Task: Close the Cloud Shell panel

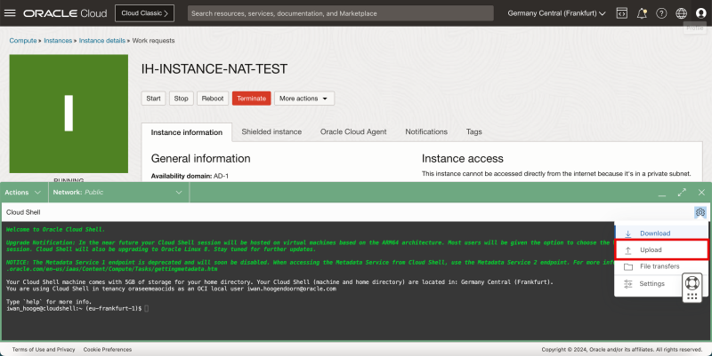Action: pyautogui.click(x=701, y=193)
